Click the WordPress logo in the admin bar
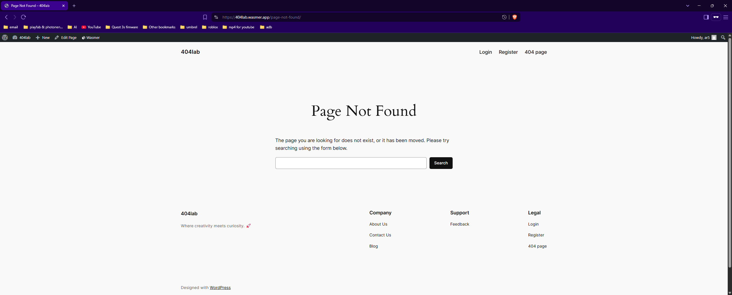 click(x=5, y=37)
